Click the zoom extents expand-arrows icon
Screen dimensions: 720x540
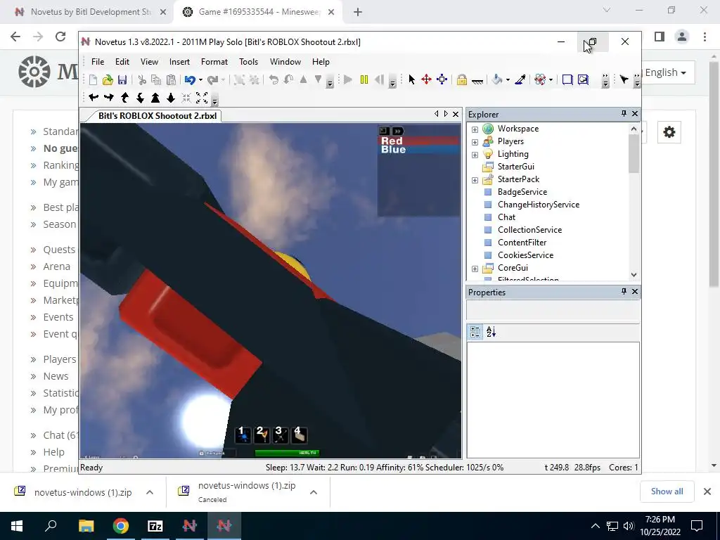202,97
